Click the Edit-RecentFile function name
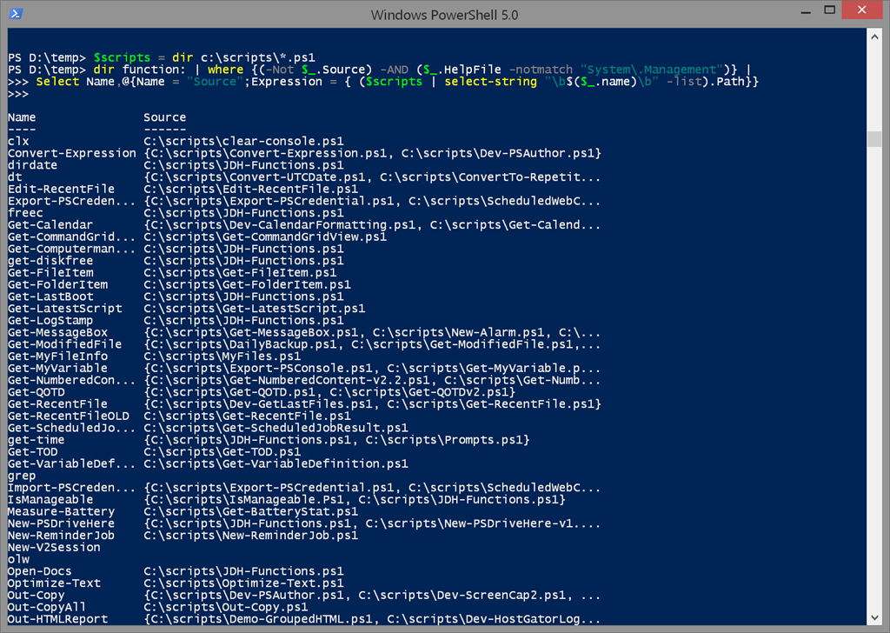Viewport: 890px width, 633px height. tap(62, 189)
